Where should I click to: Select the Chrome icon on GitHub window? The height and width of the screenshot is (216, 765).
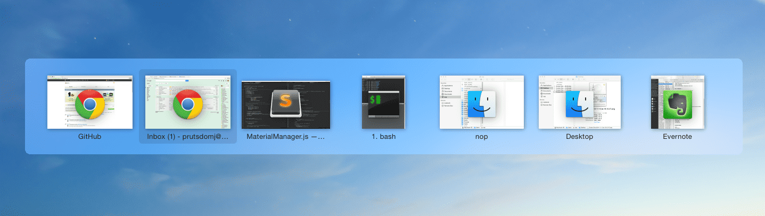point(89,104)
